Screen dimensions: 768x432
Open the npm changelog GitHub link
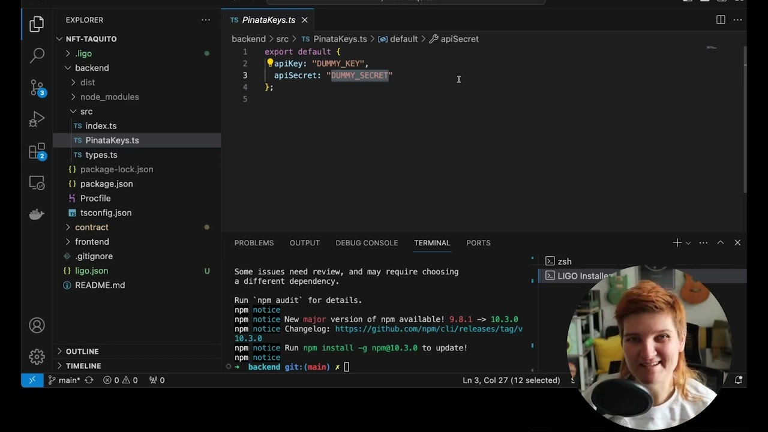point(428,329)
